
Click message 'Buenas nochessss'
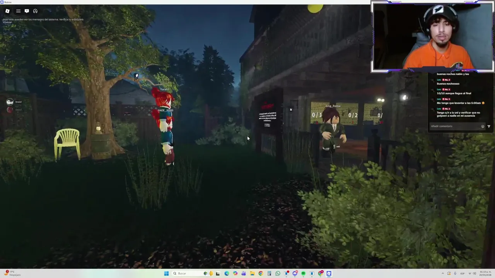(448, 84)
